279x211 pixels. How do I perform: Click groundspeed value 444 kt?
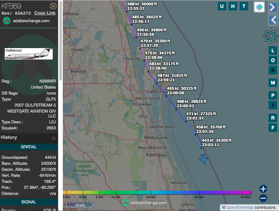(x=50, y=158)
